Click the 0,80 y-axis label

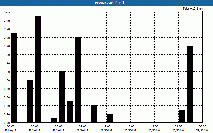tap(7, 89)
